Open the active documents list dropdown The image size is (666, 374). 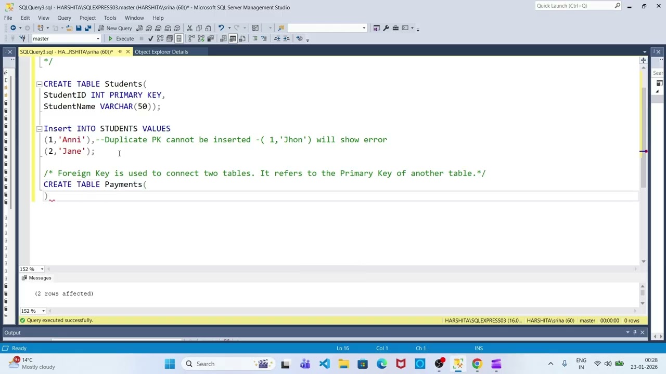[x=645, y=52]
